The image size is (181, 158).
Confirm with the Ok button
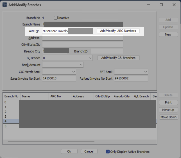click(69, 151)
